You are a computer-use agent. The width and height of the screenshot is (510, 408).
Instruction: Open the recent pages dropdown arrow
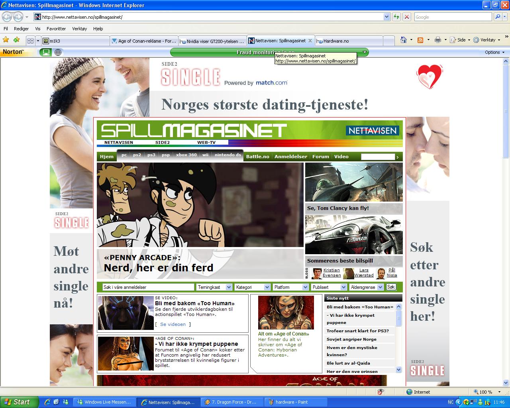click(27, 17)
